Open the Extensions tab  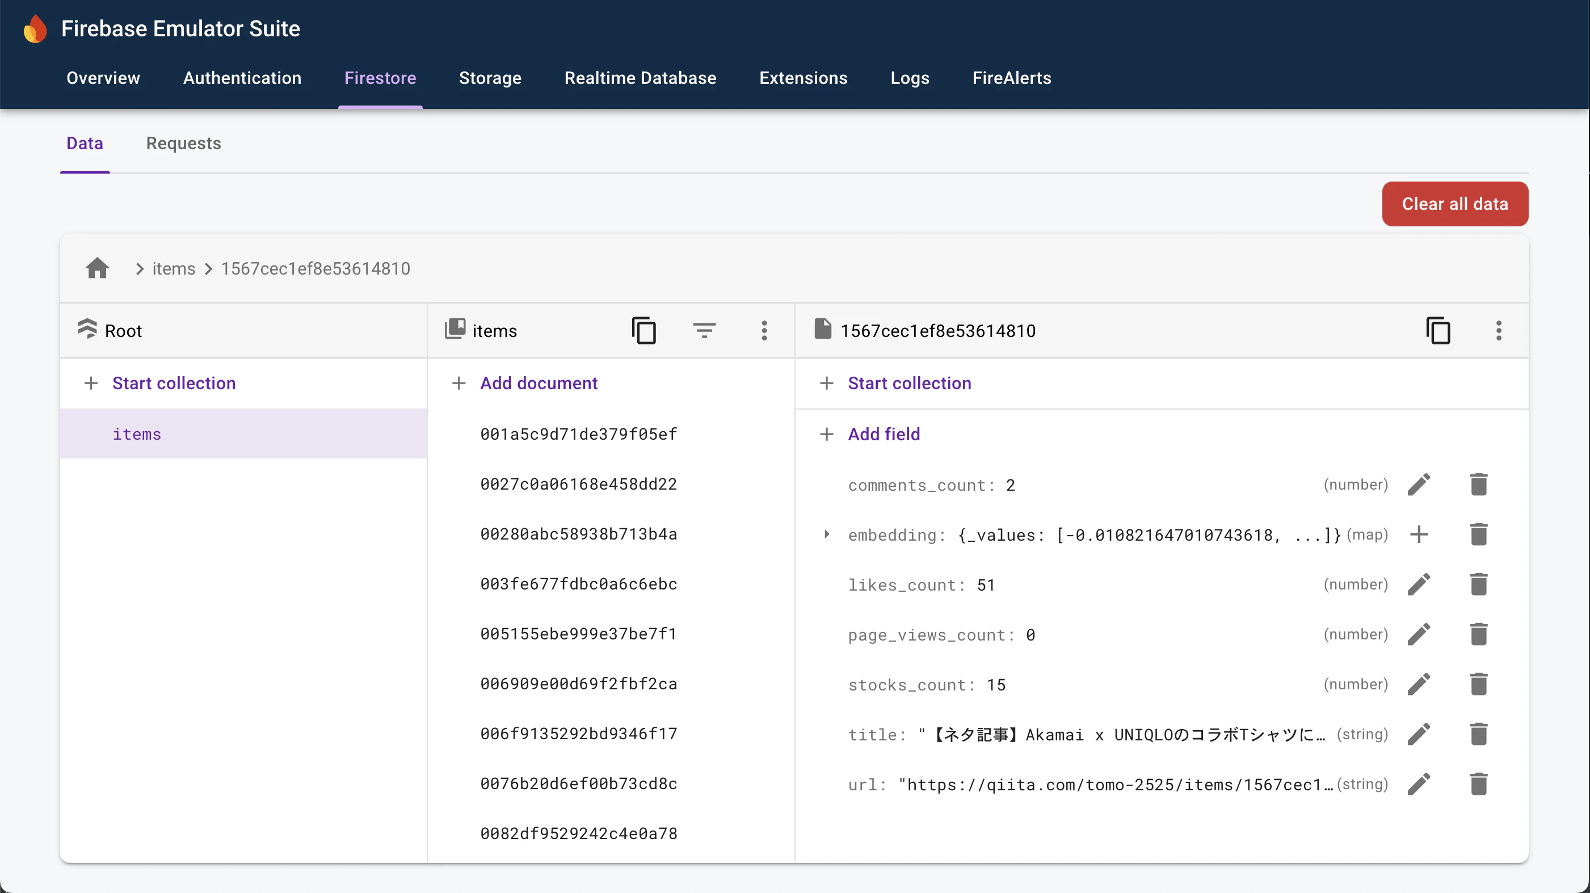click(803, 78)
